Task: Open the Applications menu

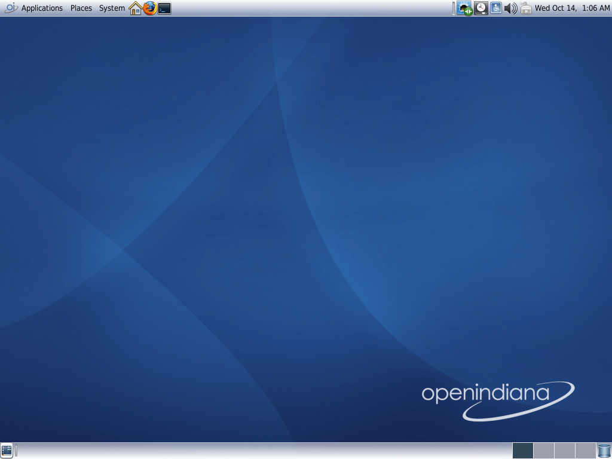Action: (42, 8)
